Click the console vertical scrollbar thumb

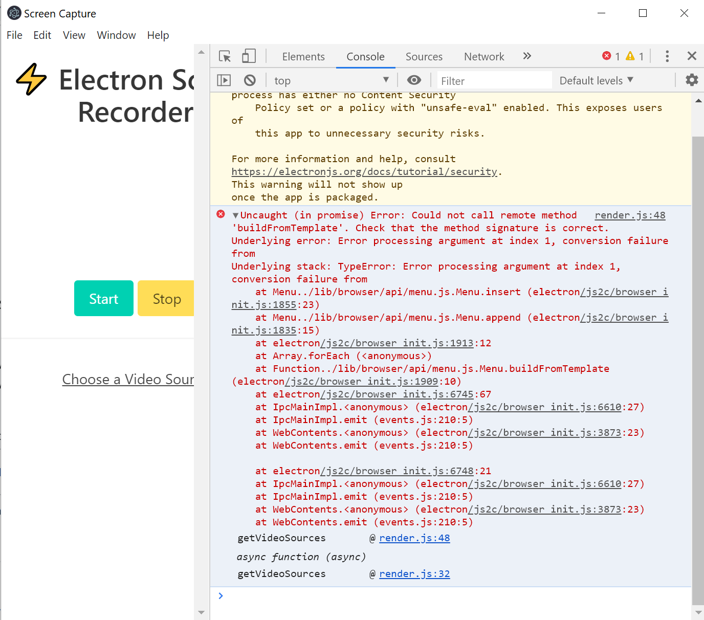(x=698, y=370)
